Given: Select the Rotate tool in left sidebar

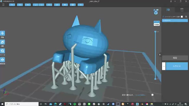Looking at the screenshot, I should pos(2,42).
